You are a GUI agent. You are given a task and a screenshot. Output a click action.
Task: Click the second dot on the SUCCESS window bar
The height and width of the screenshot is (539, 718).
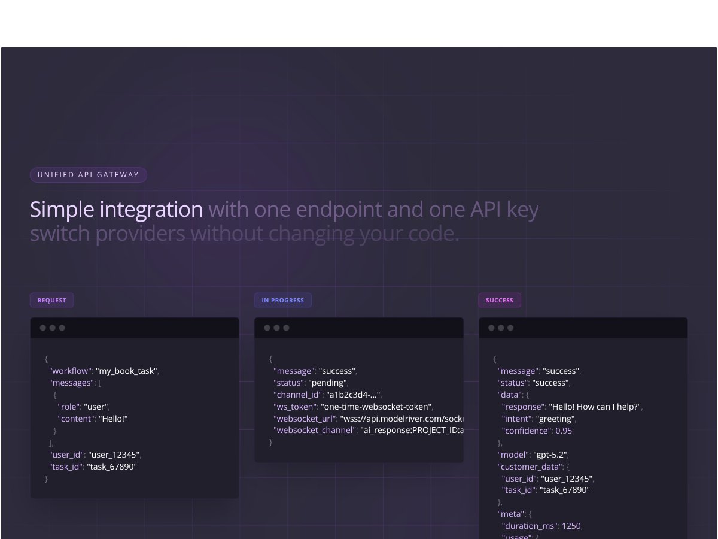pos(501,328)
